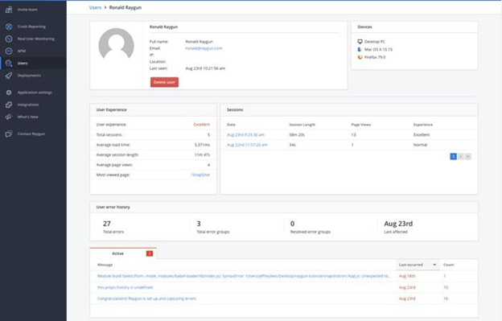This screenshot has height=321, width=502.
Task: Go to Real User Monitoring icon
Action: [x=9, y=39]
